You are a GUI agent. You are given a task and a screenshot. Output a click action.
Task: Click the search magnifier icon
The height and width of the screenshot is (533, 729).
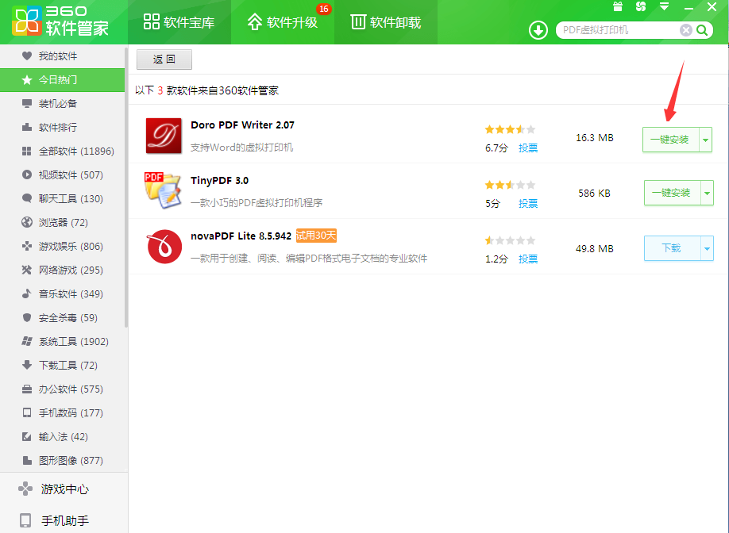click(x=702, y=30)
